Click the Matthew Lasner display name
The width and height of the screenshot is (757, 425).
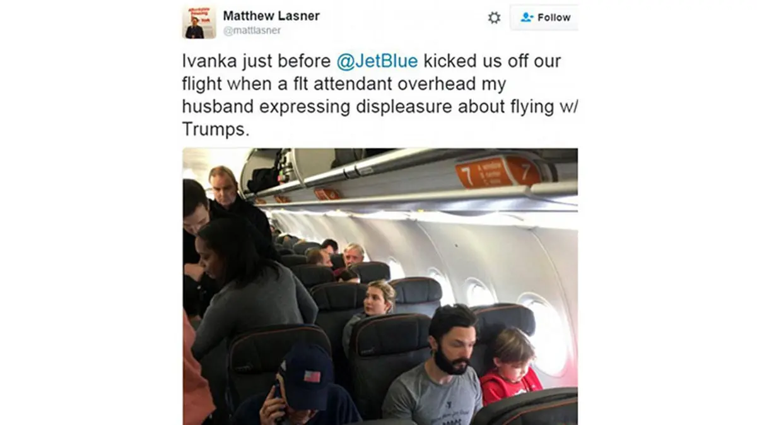pos(271,16)
